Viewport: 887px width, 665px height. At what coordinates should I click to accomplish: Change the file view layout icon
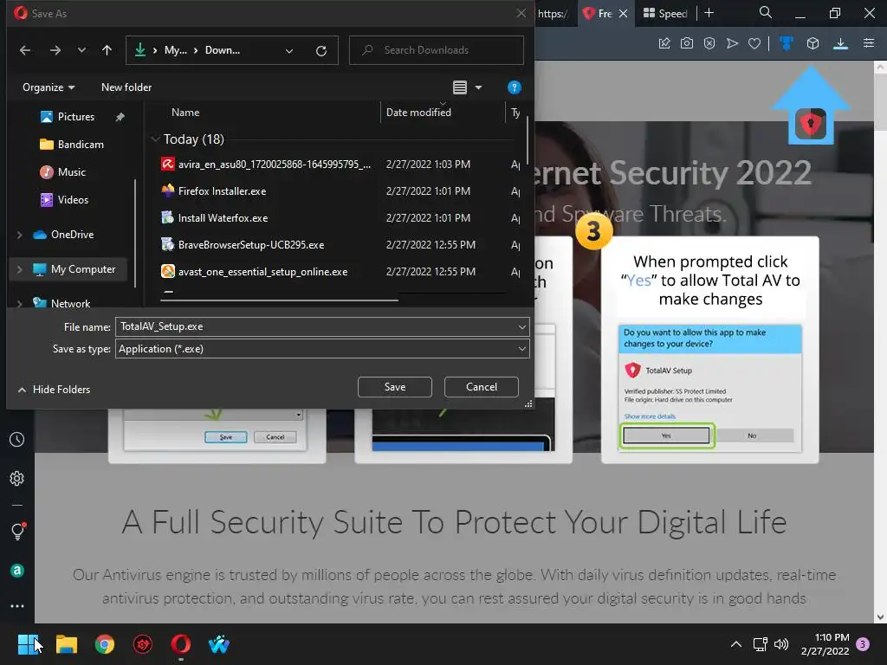[x=460, y=87]
